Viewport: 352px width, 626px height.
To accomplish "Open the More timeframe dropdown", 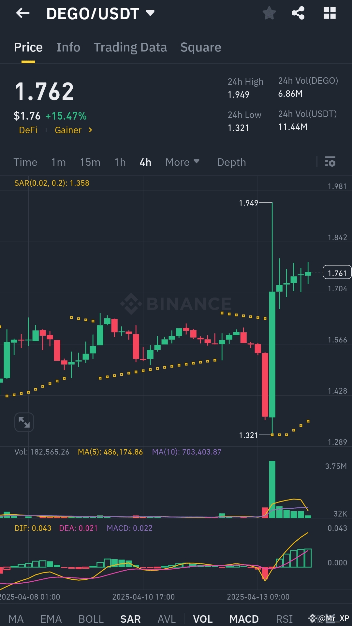I will coord(182,162).
